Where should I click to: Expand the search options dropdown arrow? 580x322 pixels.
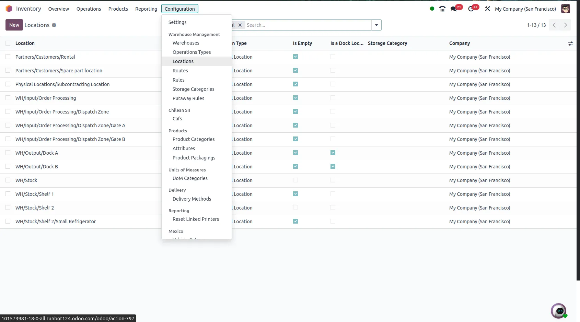tap(376, 25)
